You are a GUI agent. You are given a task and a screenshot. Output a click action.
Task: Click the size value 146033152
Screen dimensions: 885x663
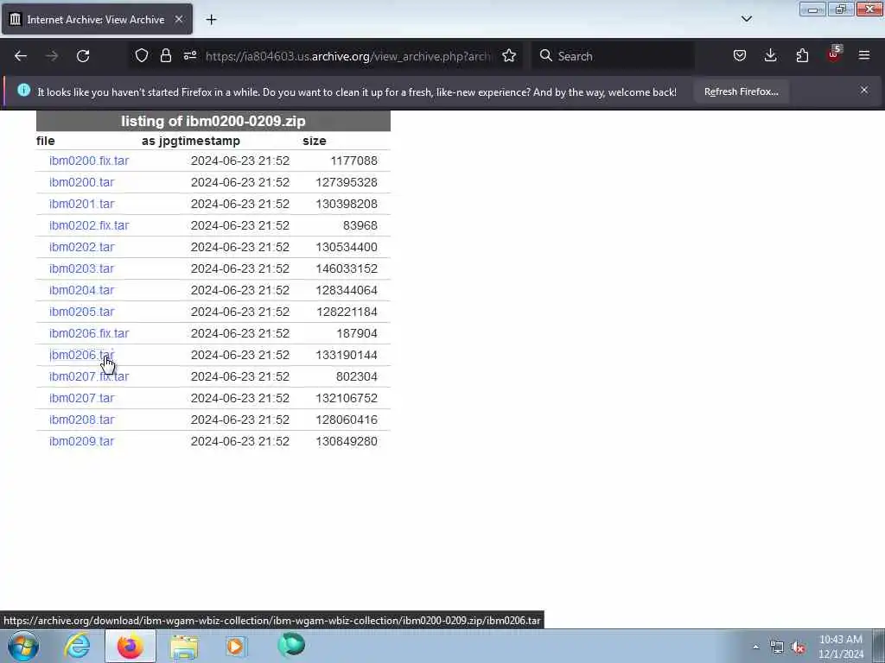[x=347, y=268]
